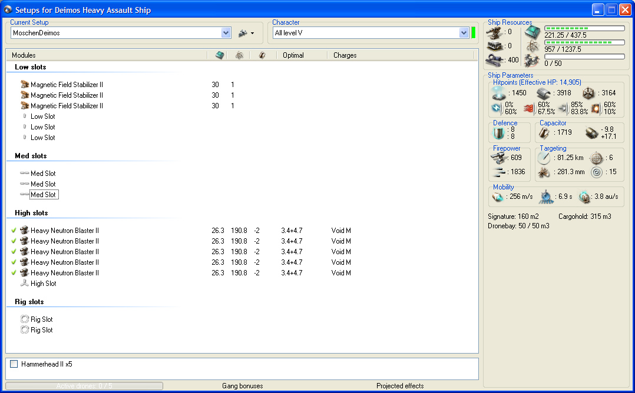This screenshot has width=635, height=393.
Task: Click the Active drones progress bar
Action: pyautogui.click(x=84, y=386)
